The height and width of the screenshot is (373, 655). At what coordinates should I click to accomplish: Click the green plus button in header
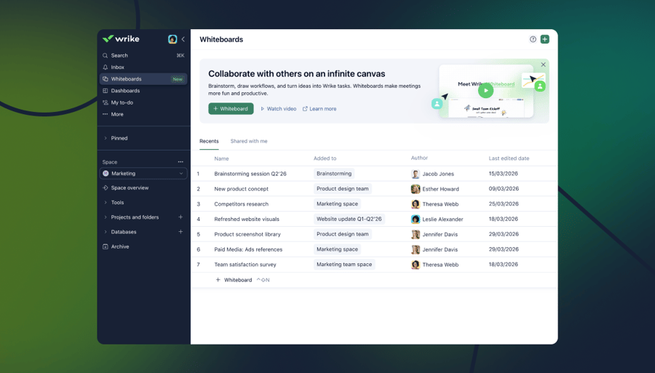pos(544,39)
